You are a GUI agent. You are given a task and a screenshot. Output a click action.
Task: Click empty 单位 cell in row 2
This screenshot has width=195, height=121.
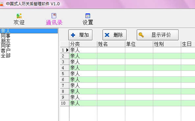tap(139, 56)
